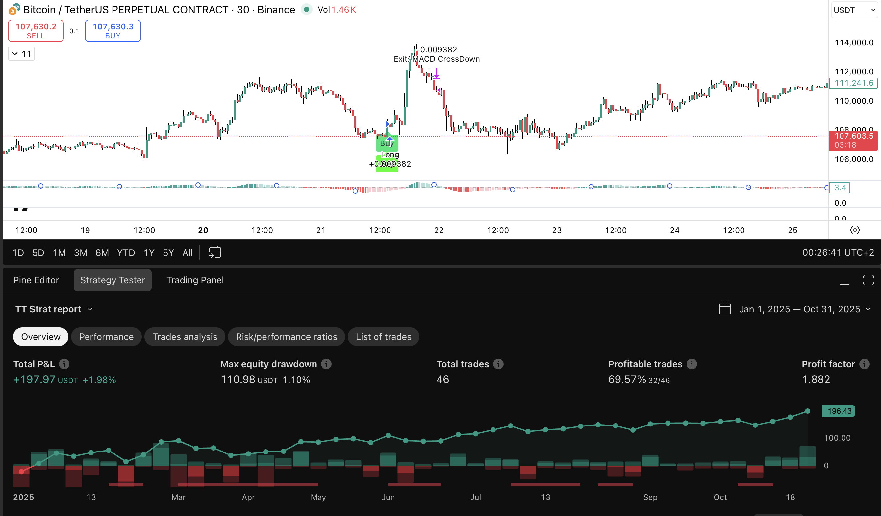Expand the collapsed indicators legend showing 11

coord(21,54)
